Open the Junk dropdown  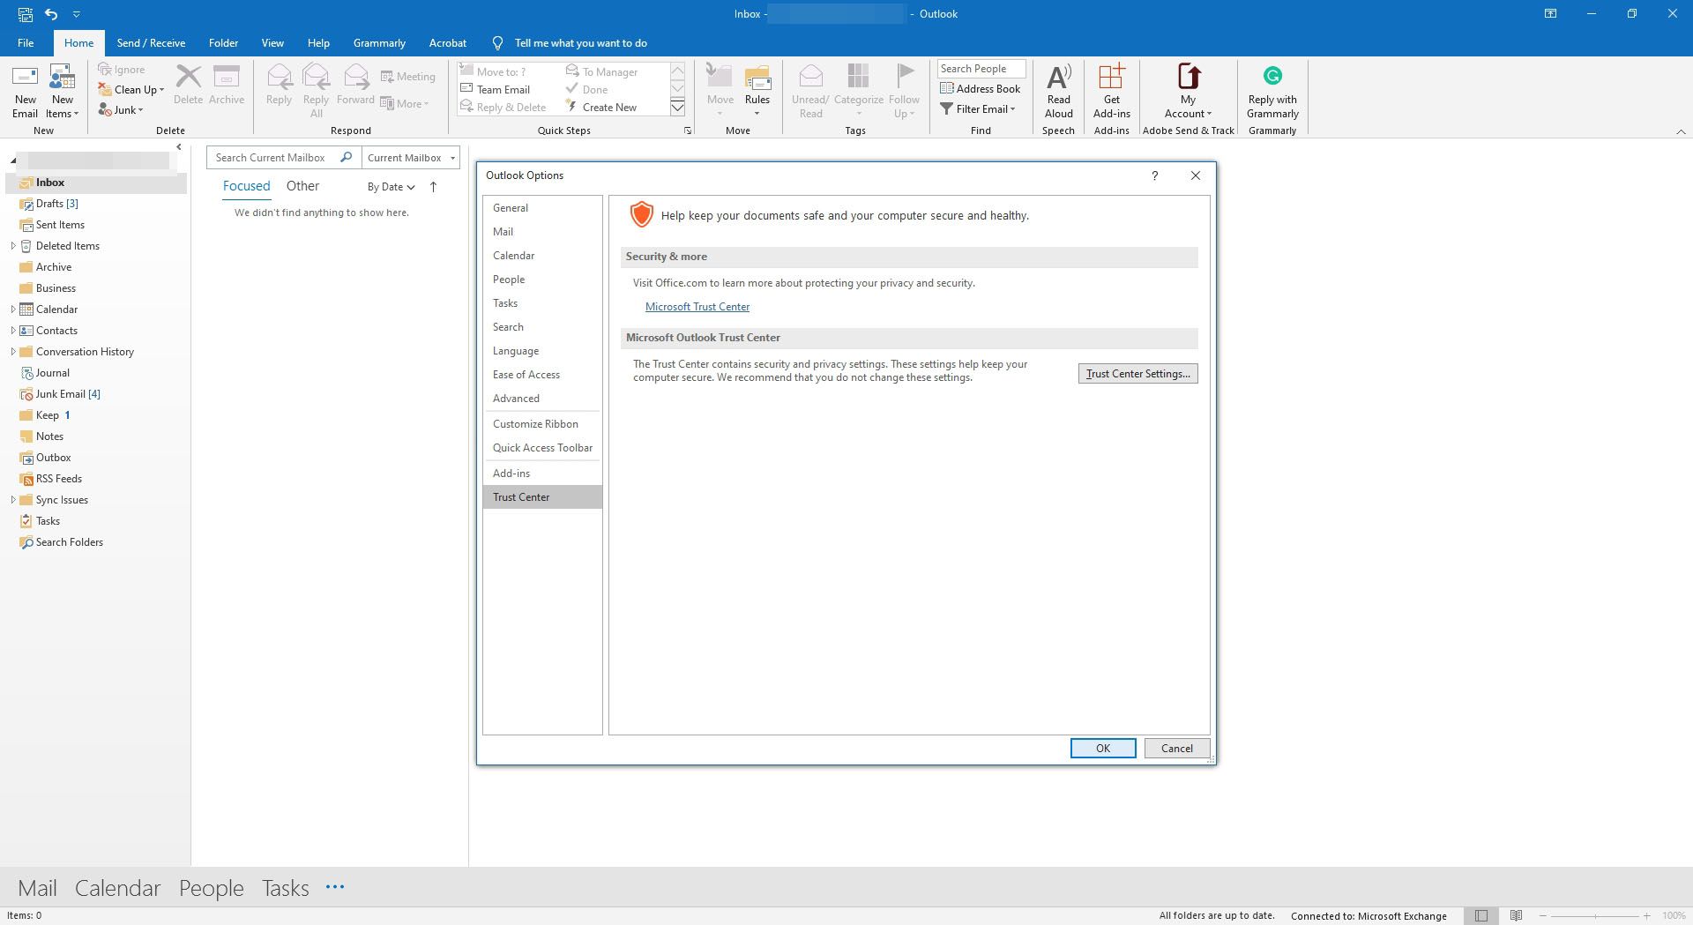(x=121, y=109)
